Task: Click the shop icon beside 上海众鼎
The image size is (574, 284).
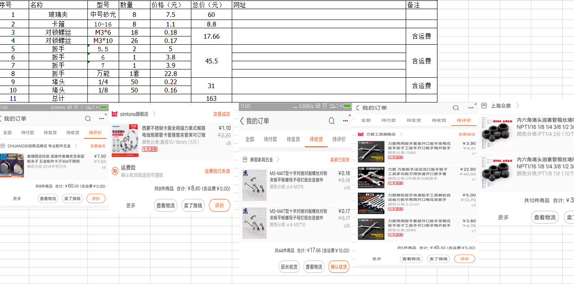Action: click(x=484, y=106)
